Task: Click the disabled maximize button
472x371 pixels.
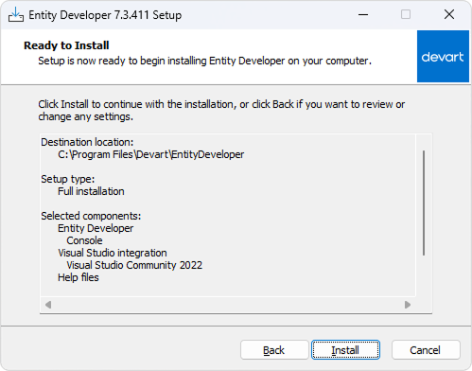Action: (406, 14)
